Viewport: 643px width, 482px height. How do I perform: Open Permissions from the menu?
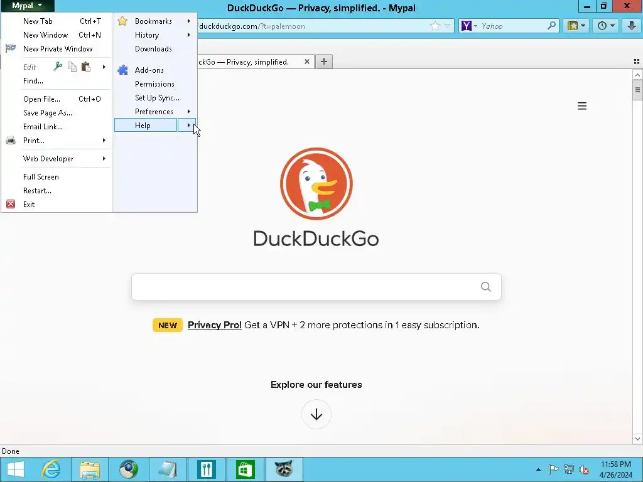[x=155, y=84]
